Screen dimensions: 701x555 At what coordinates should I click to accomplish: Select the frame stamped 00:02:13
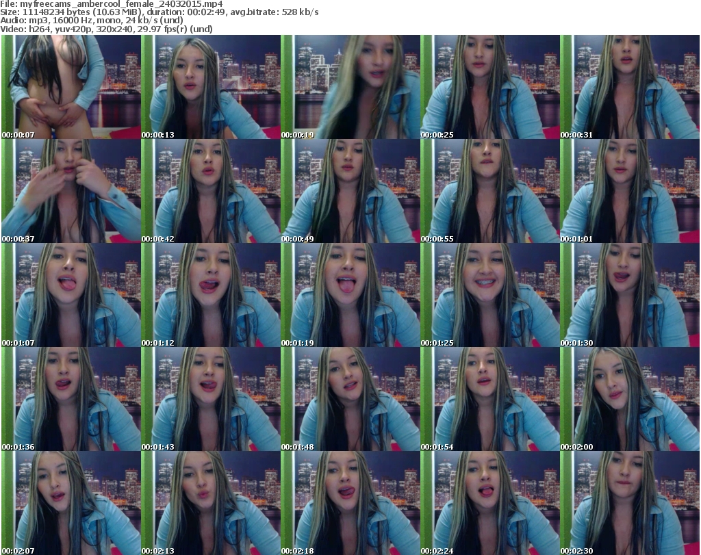pos(211,503)
